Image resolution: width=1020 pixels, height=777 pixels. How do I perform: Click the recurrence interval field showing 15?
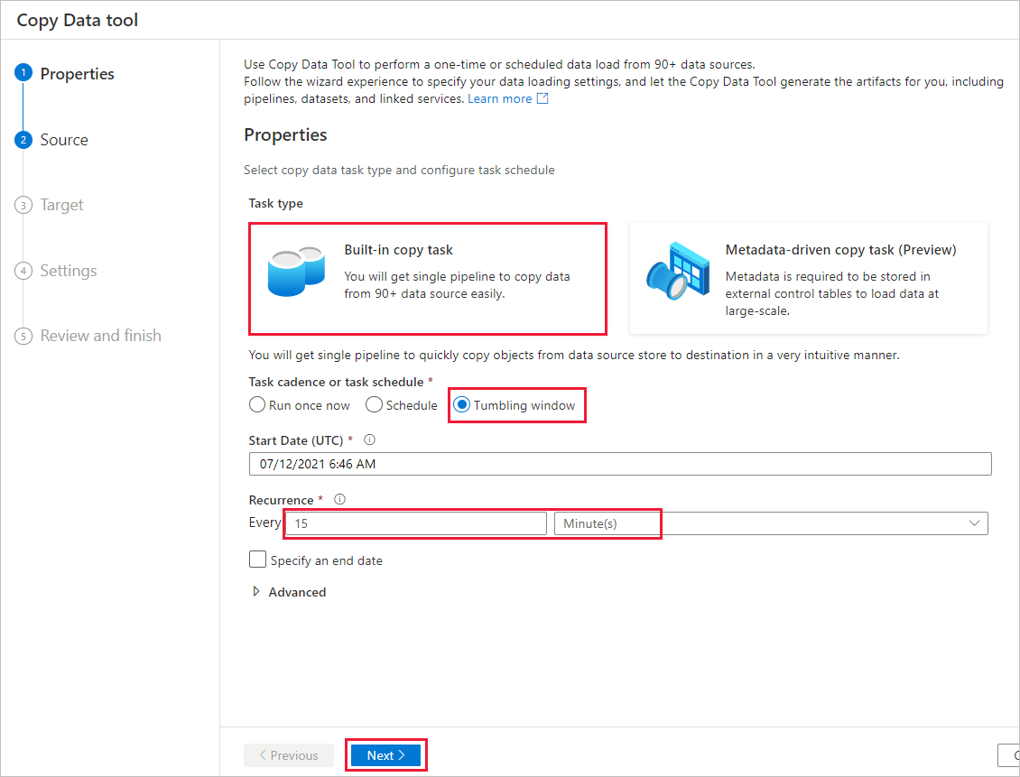coord(415,523)
